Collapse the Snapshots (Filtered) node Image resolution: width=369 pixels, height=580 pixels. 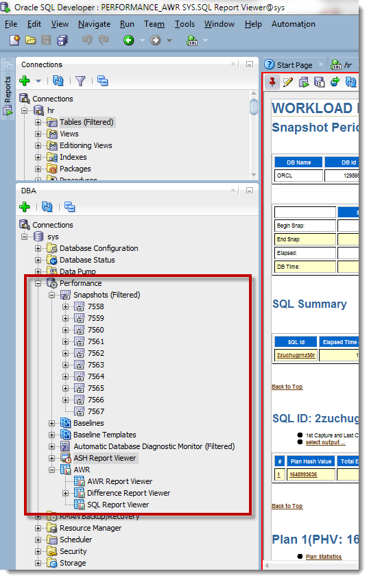click(52, 295)
